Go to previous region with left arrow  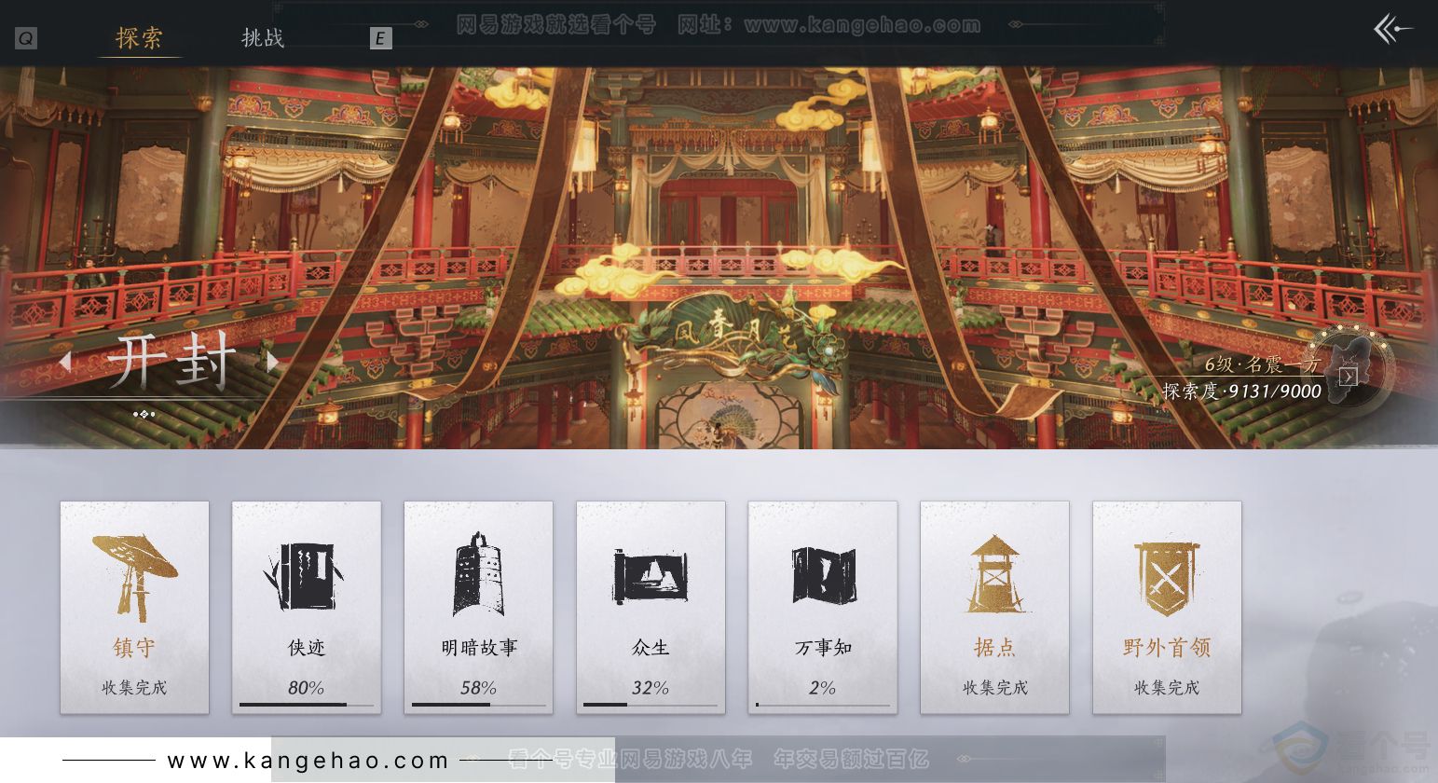pyautogui.click(x=64, y=362)
